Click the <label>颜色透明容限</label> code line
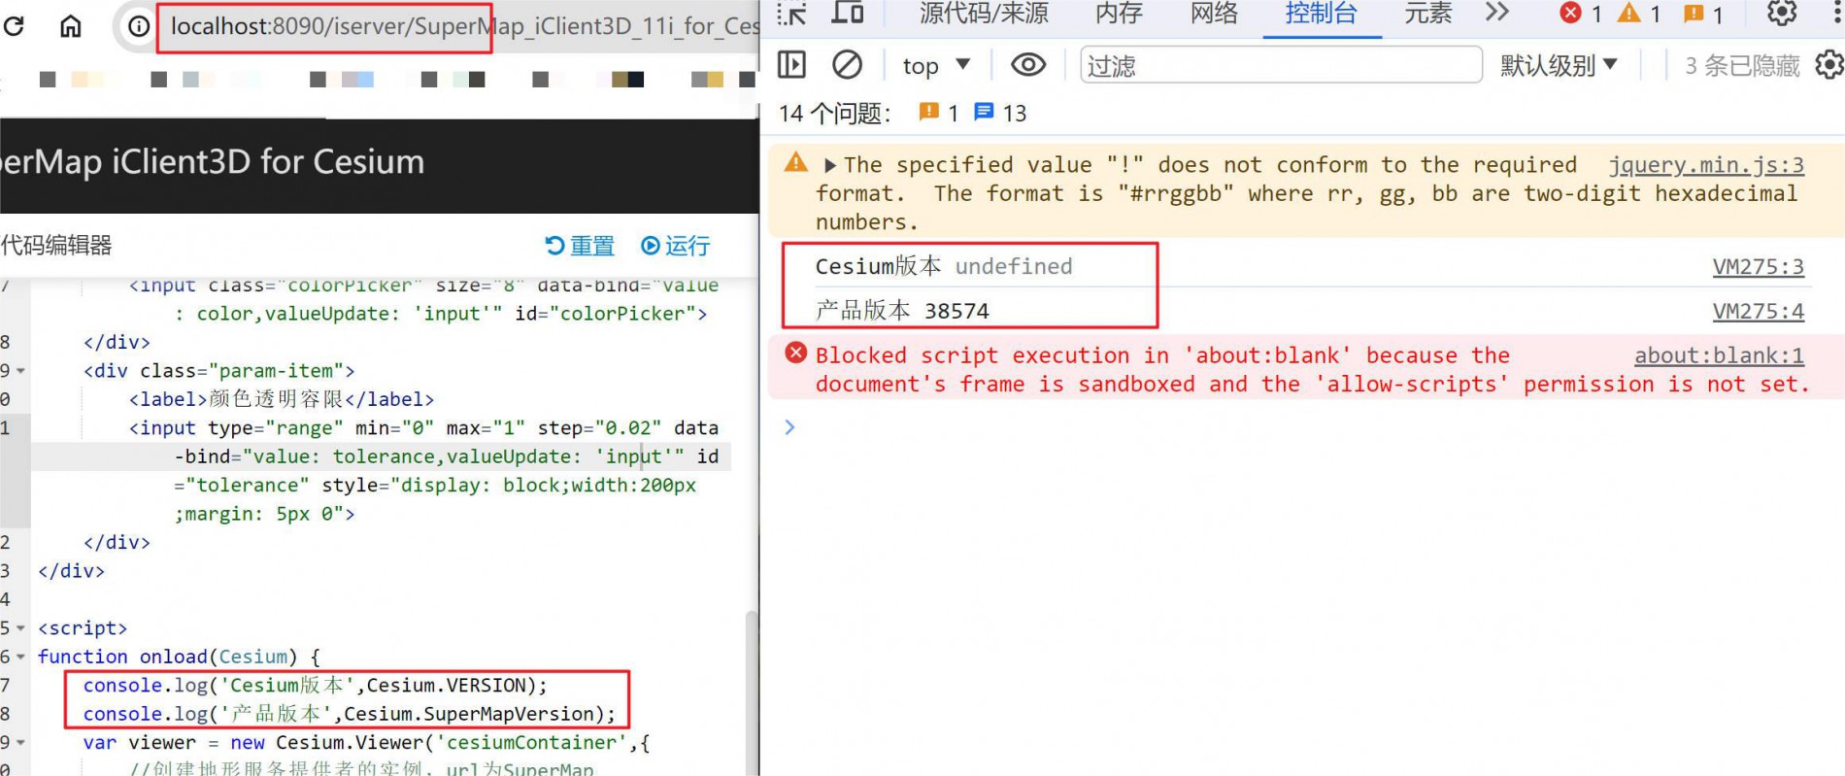 282,399
